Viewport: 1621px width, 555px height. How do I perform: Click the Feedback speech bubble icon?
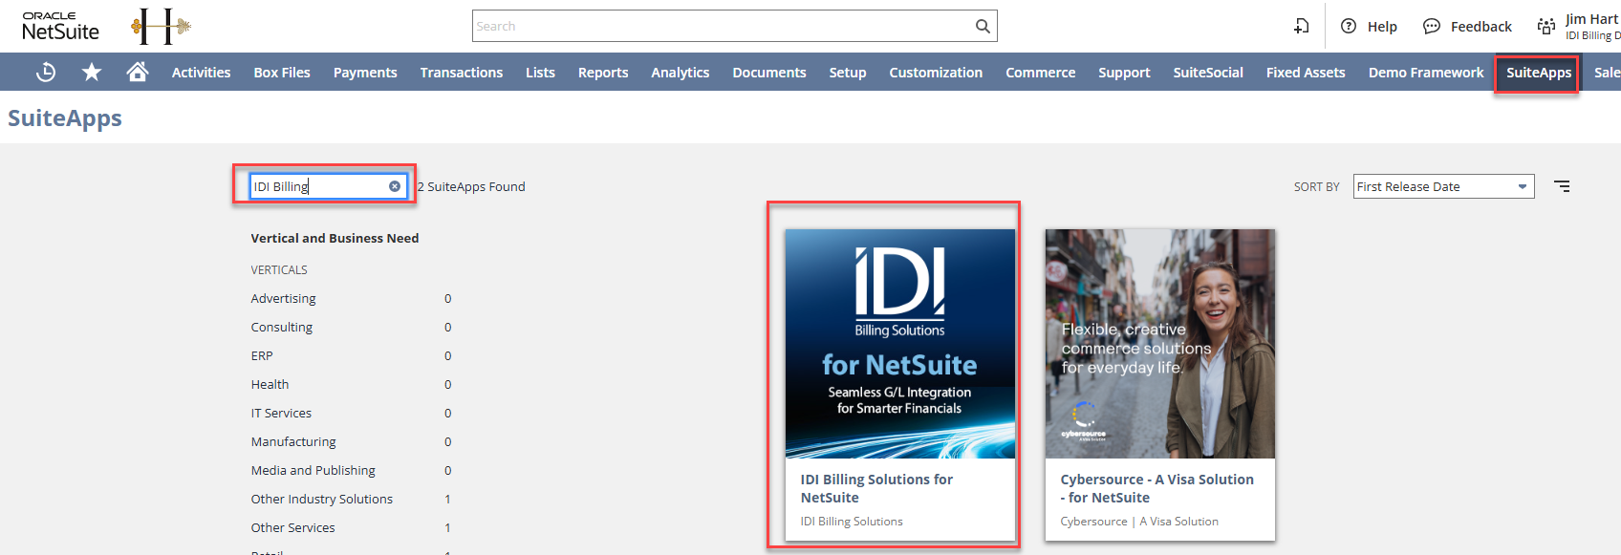[x=1432, y=26]
